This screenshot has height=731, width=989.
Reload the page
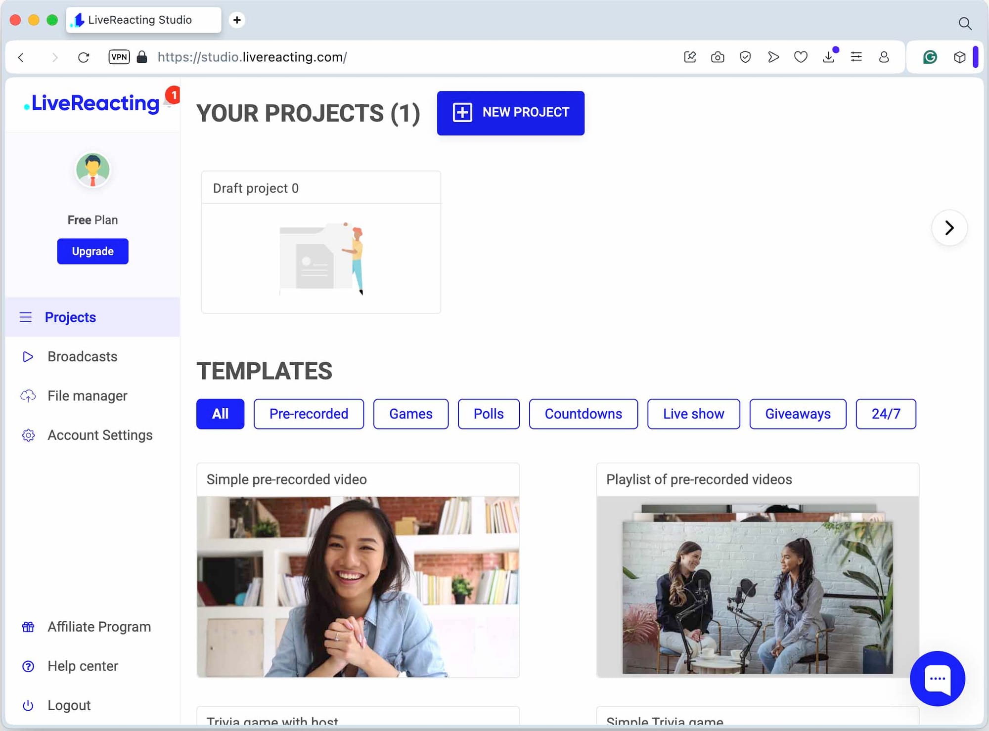pos(84,57)
